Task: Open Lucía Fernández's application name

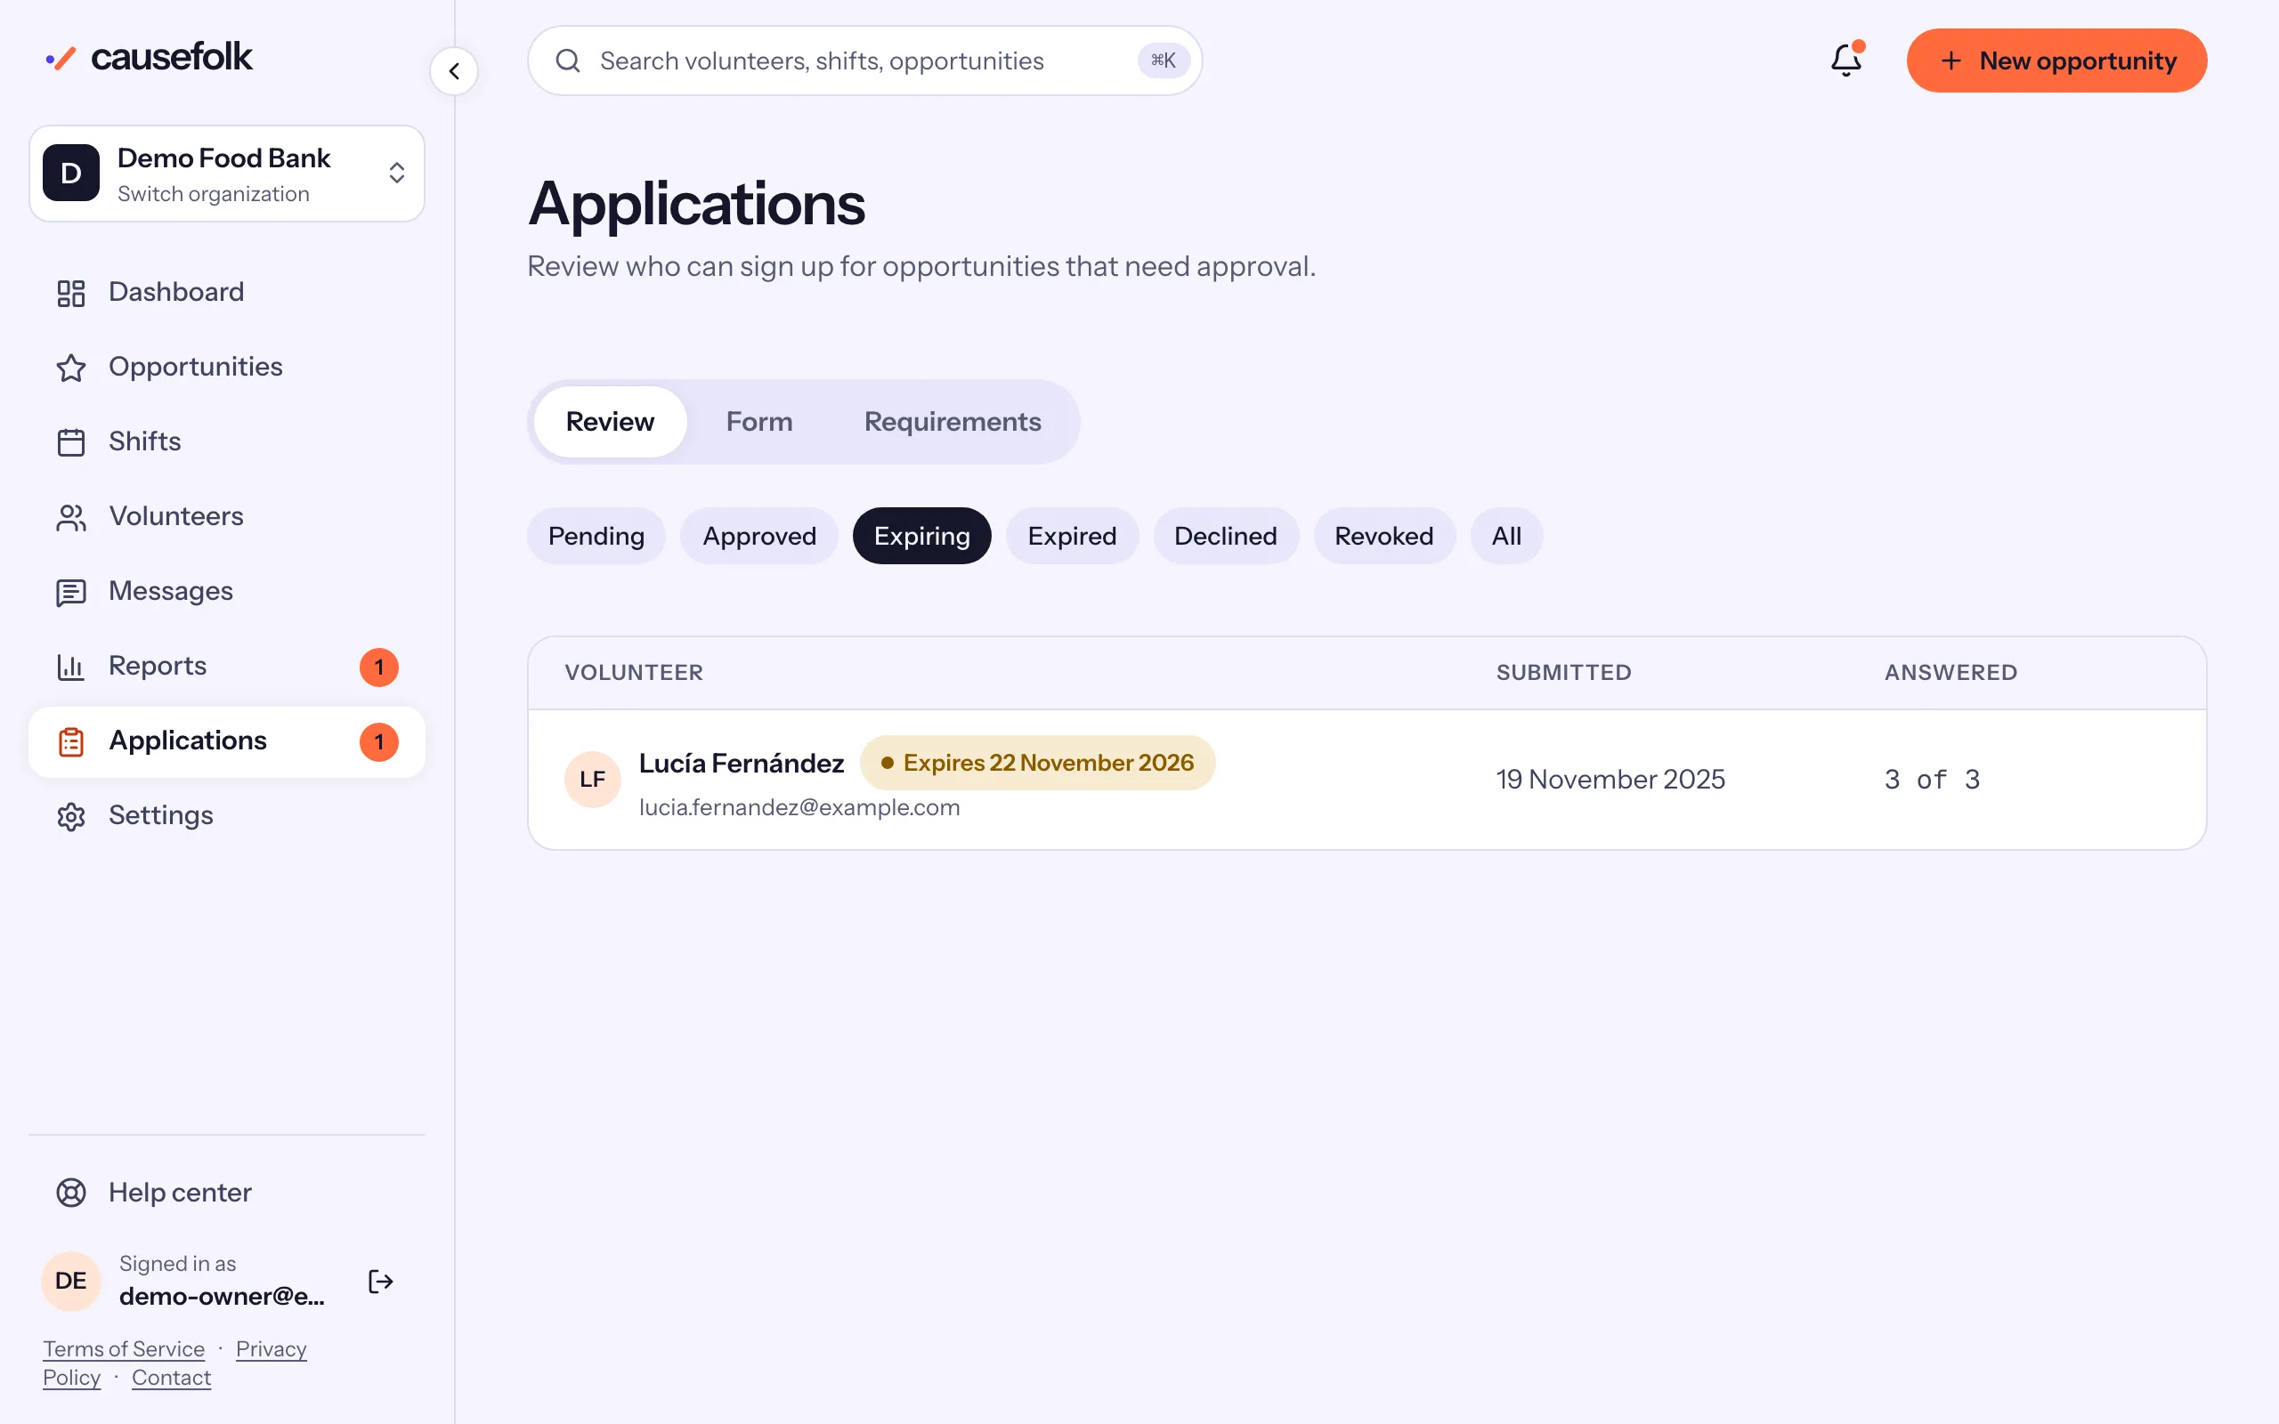Action: point(742,763)
